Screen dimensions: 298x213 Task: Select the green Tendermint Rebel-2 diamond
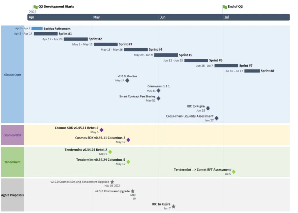point(110,152)
